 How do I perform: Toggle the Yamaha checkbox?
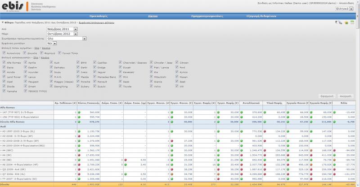tap(4, 91)
